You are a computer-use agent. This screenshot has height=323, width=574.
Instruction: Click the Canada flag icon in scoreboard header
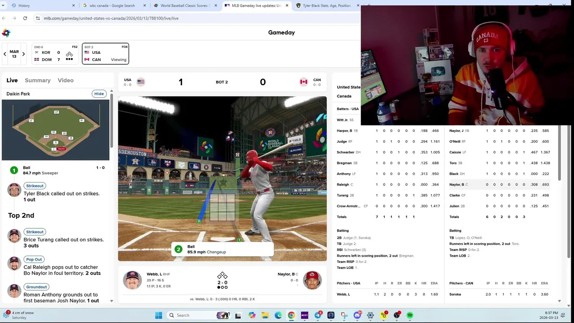point(304,82)
